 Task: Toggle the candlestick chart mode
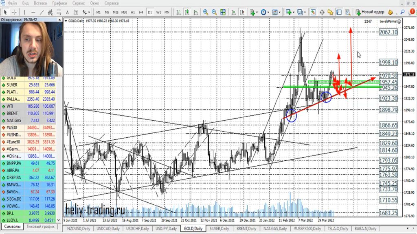[x=186, y=12]
